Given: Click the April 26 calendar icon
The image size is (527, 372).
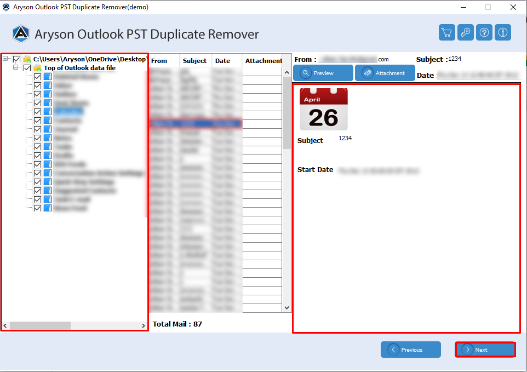Looking at the screenshot, I should point(323,109).
